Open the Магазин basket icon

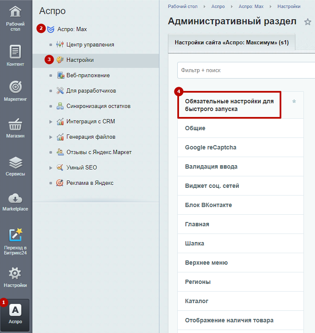pos(15,125)
